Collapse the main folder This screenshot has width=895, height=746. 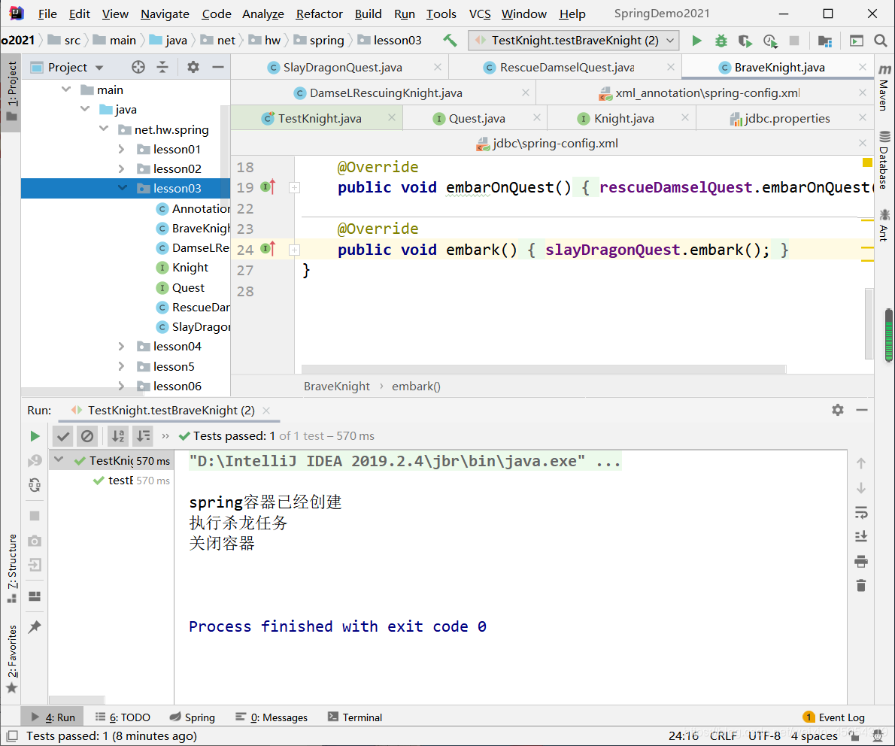(66, 89)
